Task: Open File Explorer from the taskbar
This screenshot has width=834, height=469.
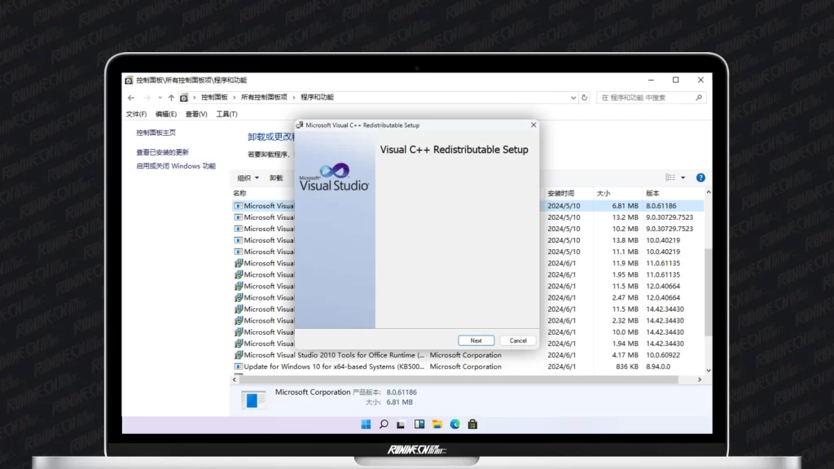Action: tap(437, 424)
